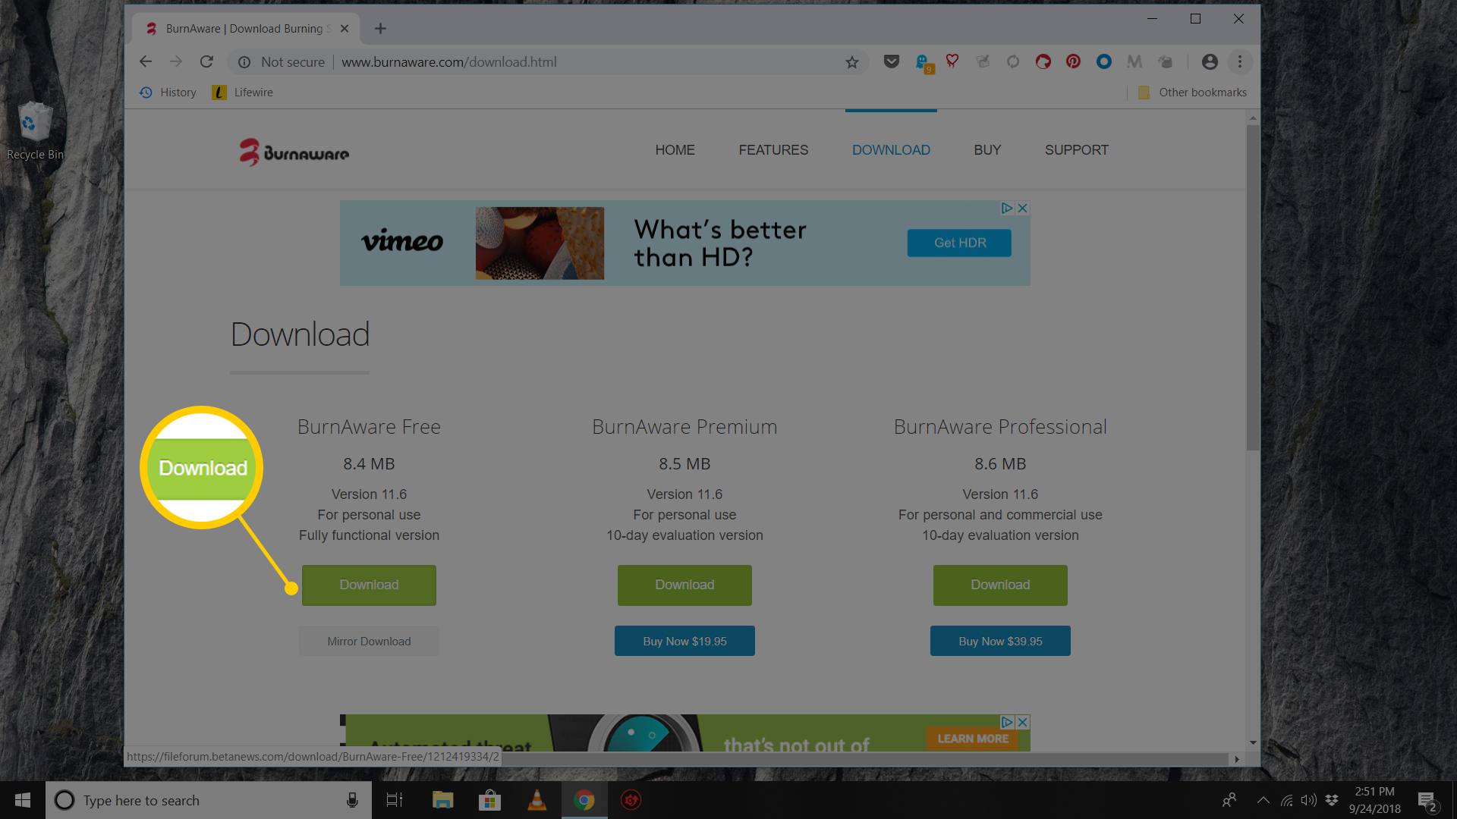Viewport: 1457px width, 819px height.
Task: Click the address bar URL
Action: (x=449, y=62)
